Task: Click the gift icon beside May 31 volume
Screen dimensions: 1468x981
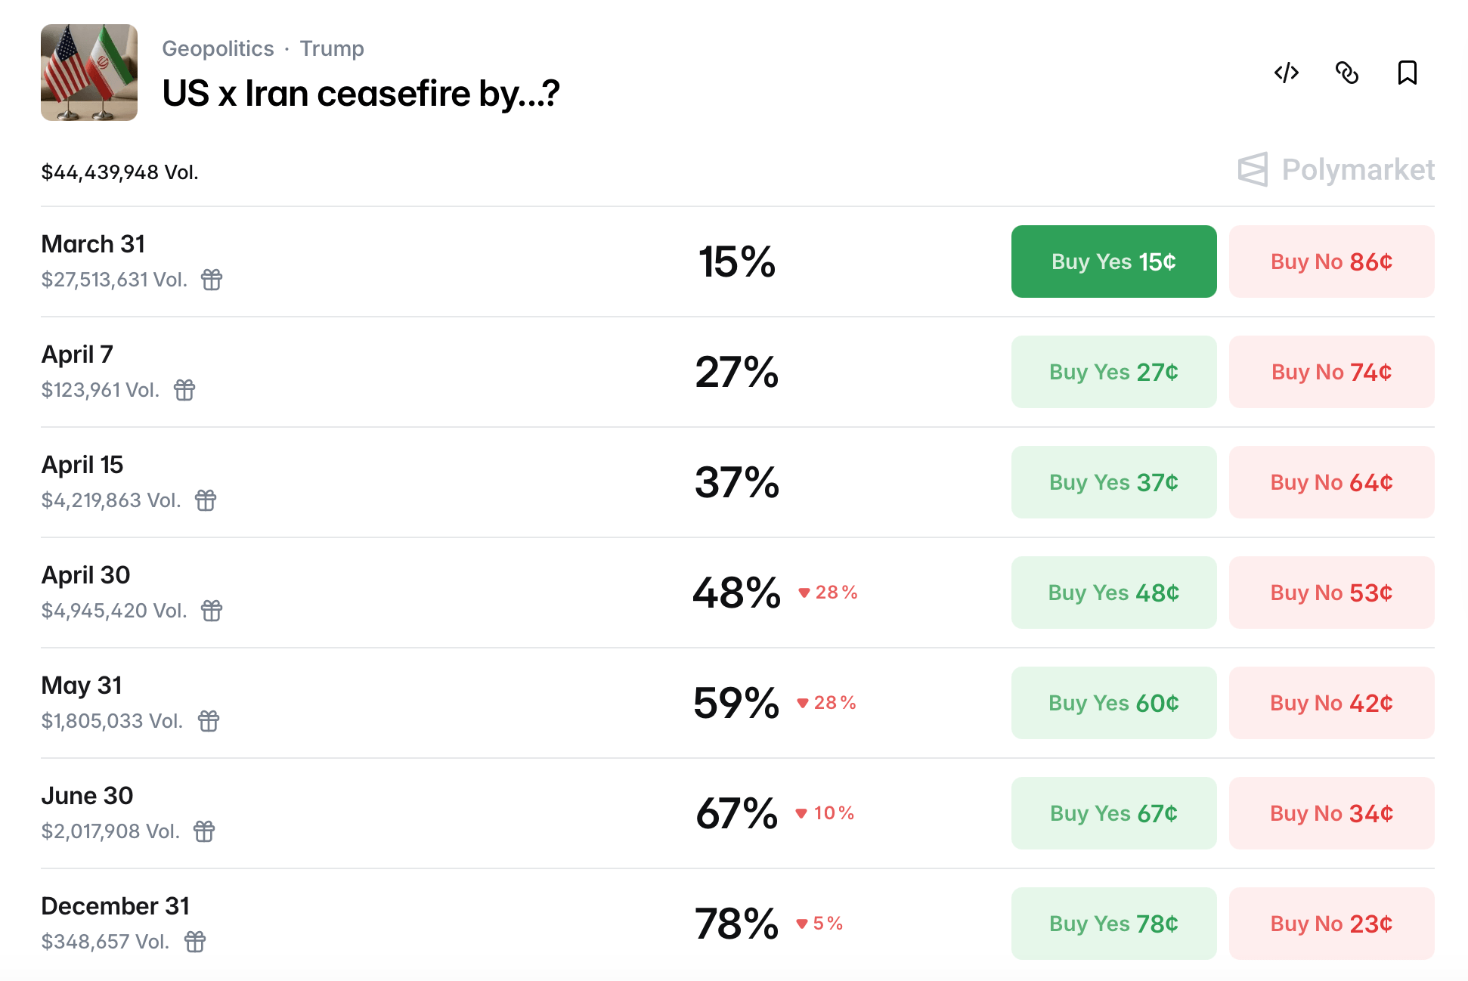Action: pos(209,721)
